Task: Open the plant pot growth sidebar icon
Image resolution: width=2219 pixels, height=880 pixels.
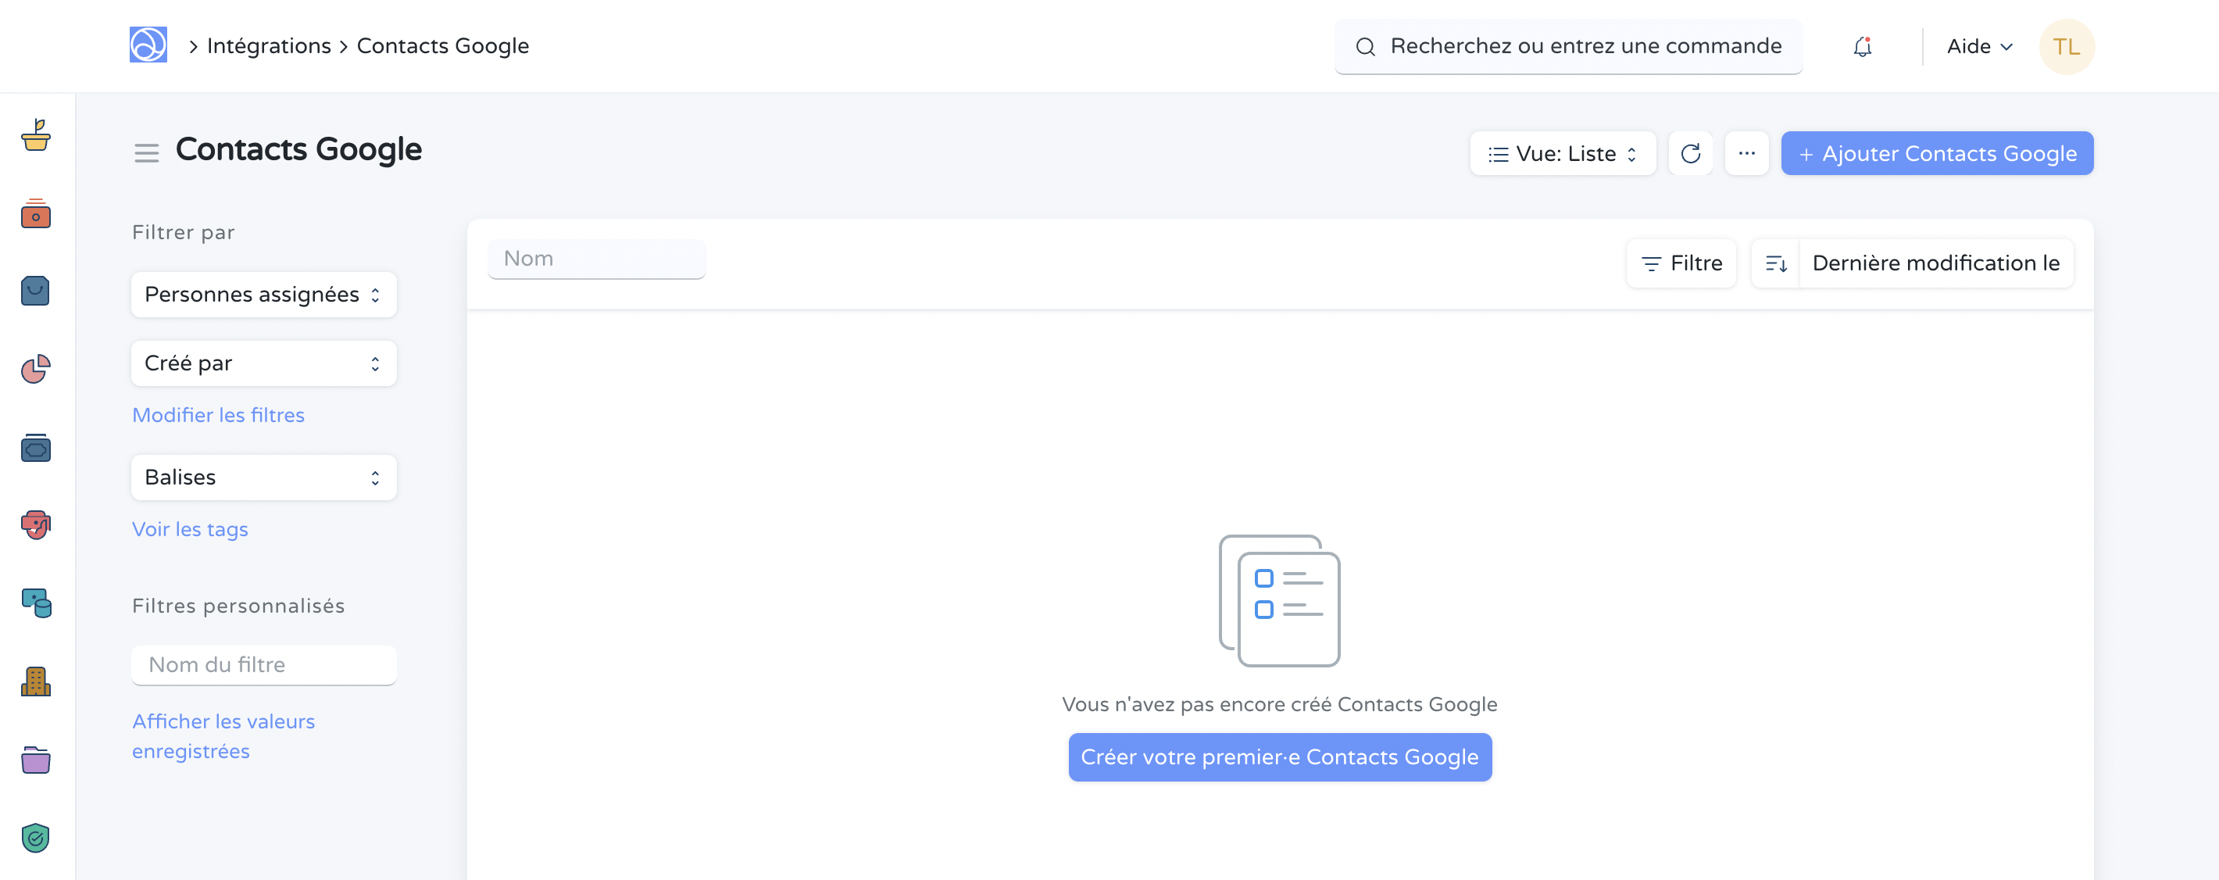Action: click(x=35, y=136)
